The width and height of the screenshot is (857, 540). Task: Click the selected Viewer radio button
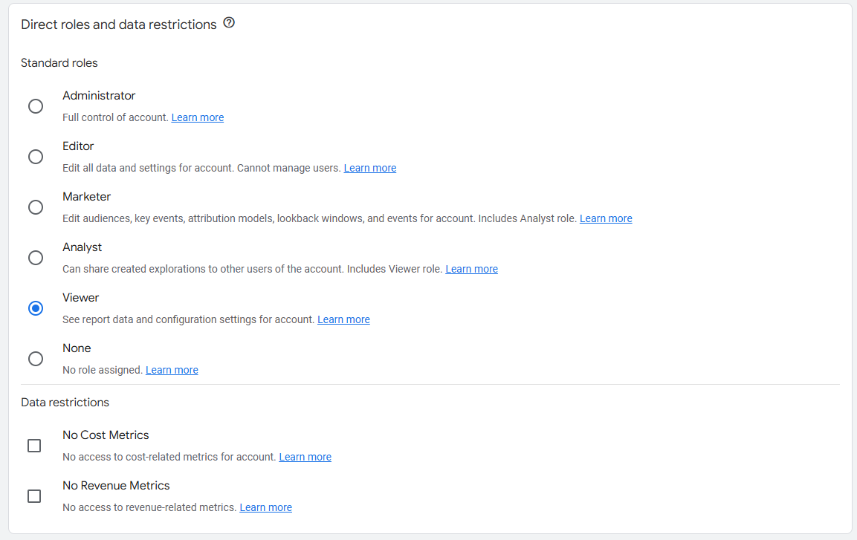click(x=36, y=308)
